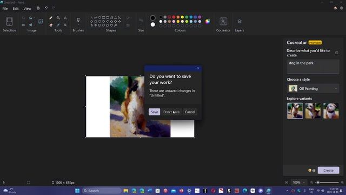The height and width of the screenshot is (195, 346).
Task: Click Cancel in the dialog
Action: click(190, 112)
